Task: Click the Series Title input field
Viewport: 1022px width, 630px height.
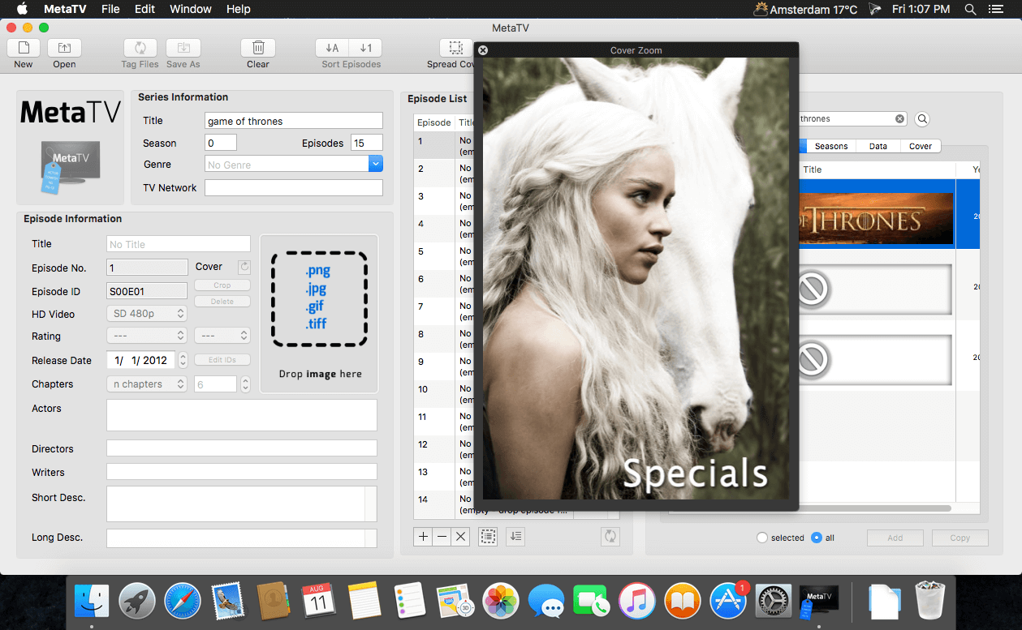Action: (294, 121)
